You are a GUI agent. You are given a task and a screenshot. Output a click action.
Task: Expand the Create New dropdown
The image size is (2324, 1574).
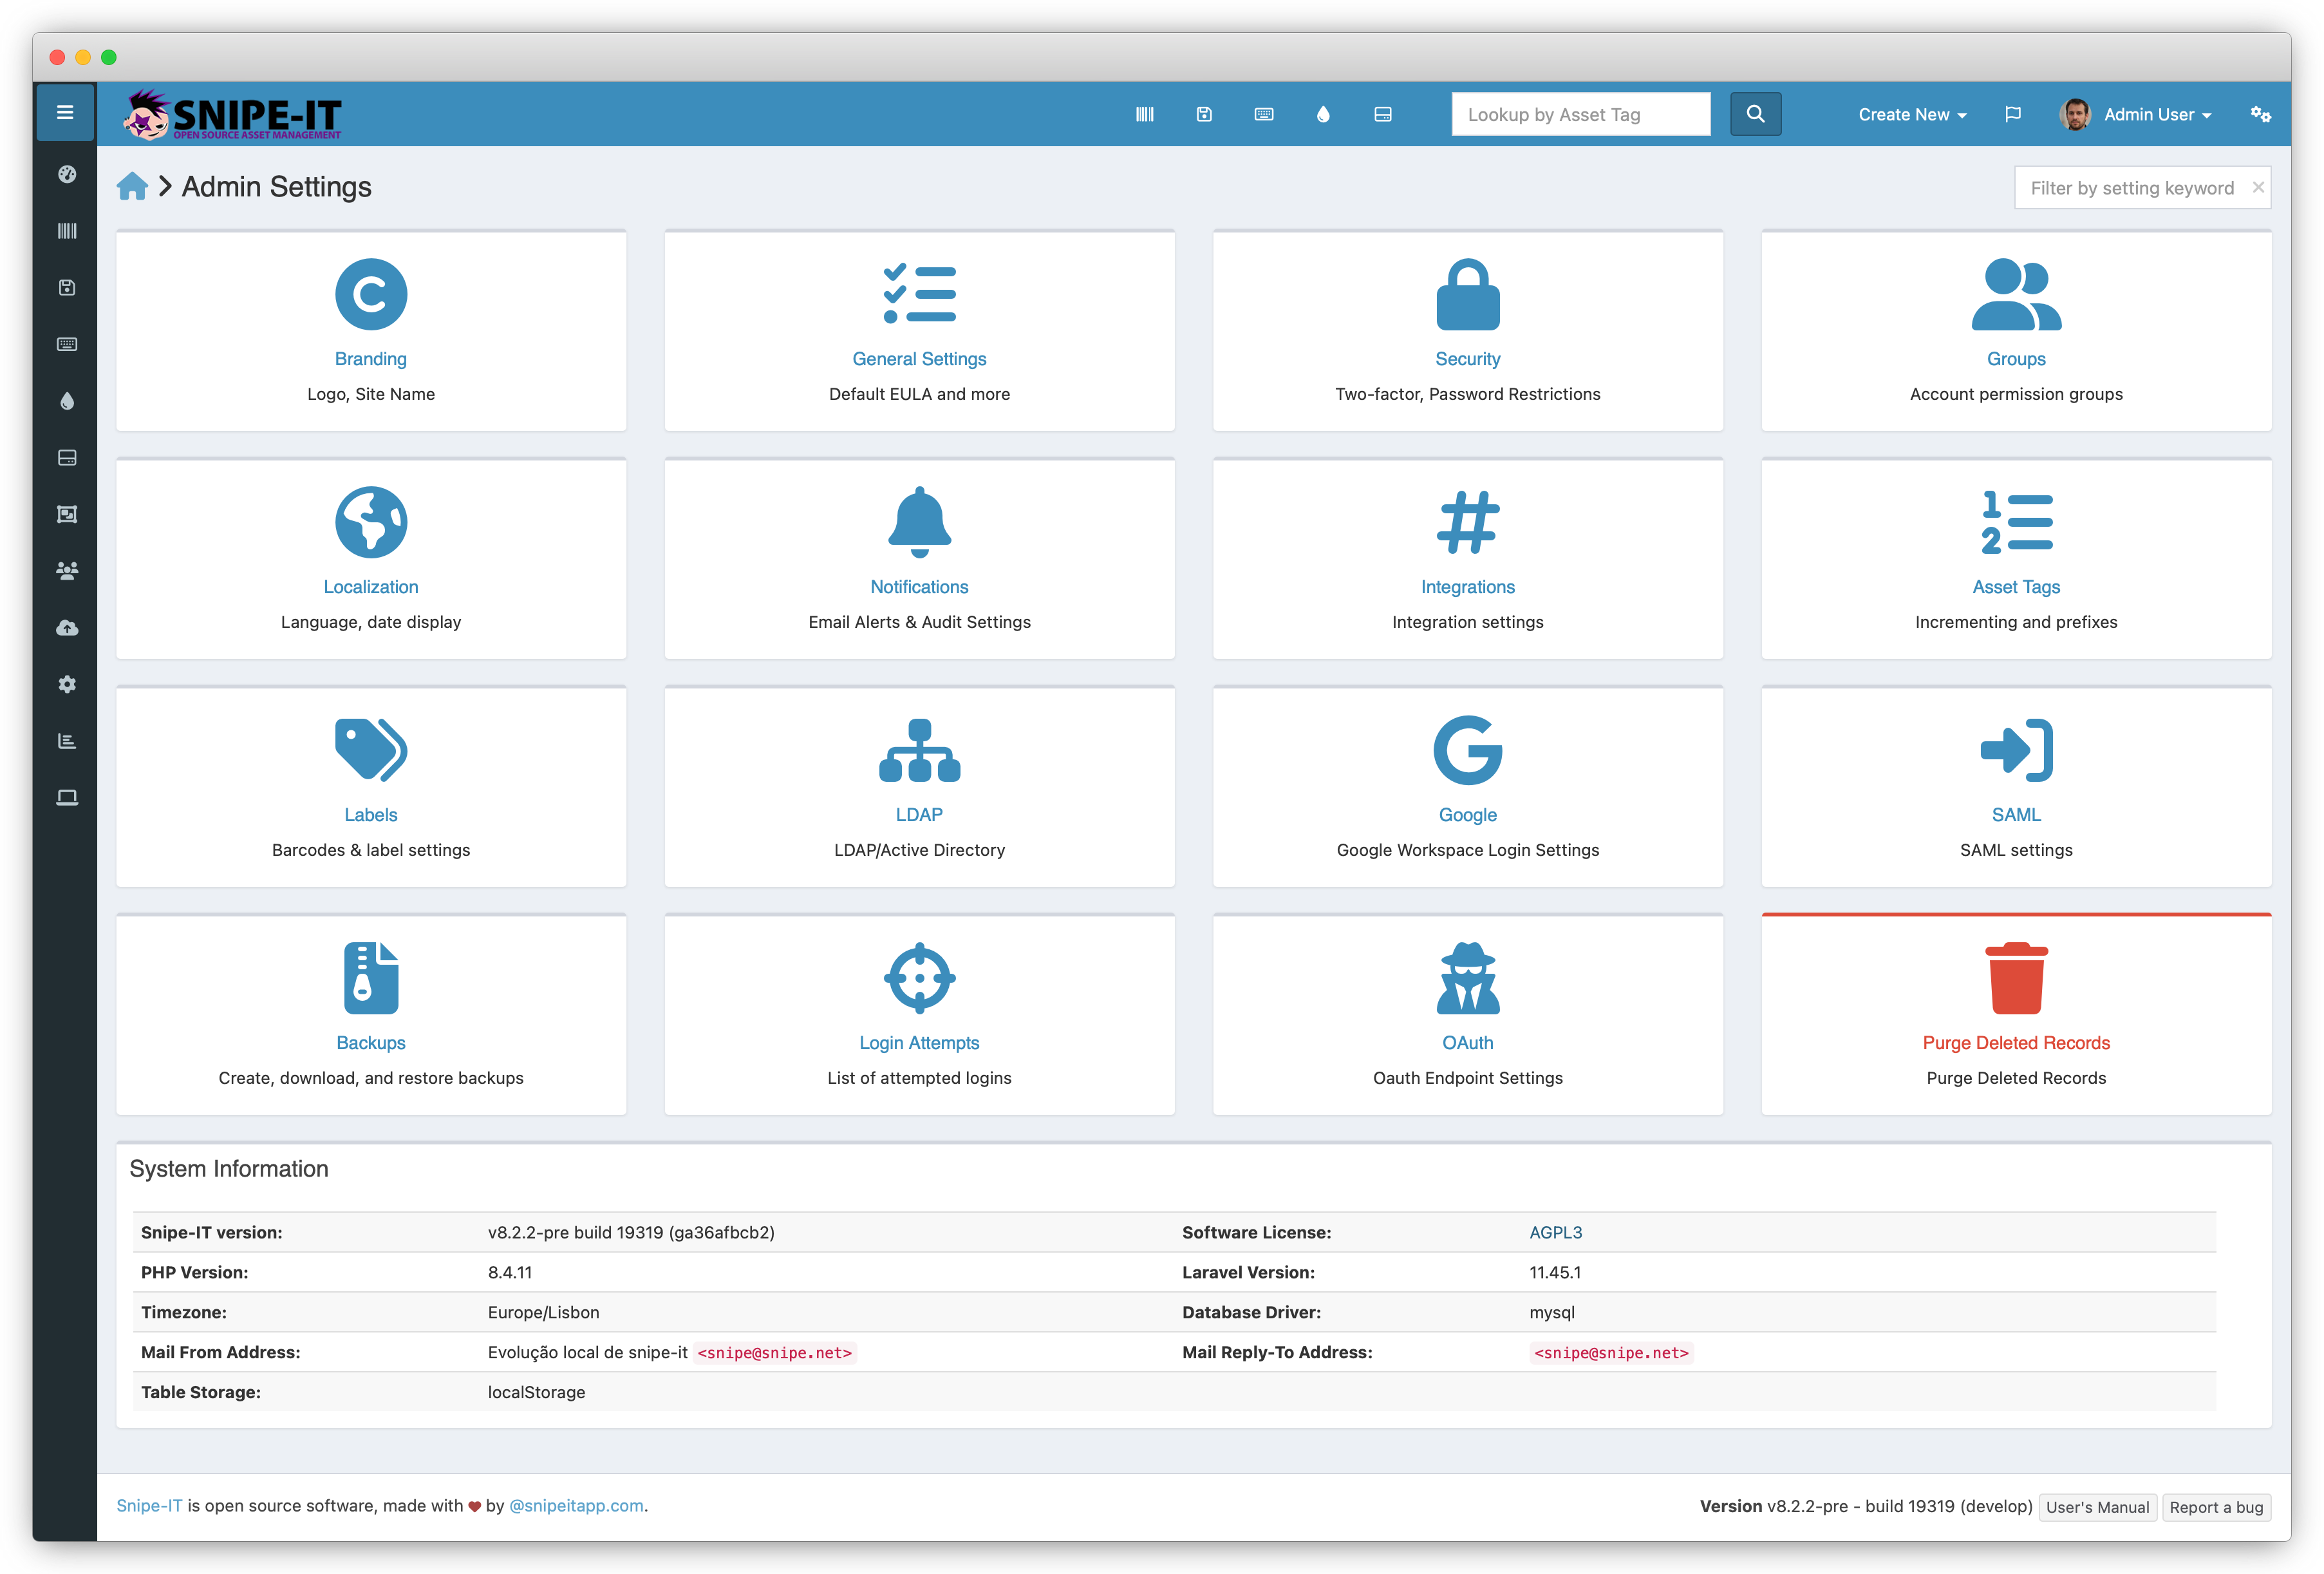click(1912, 114)
